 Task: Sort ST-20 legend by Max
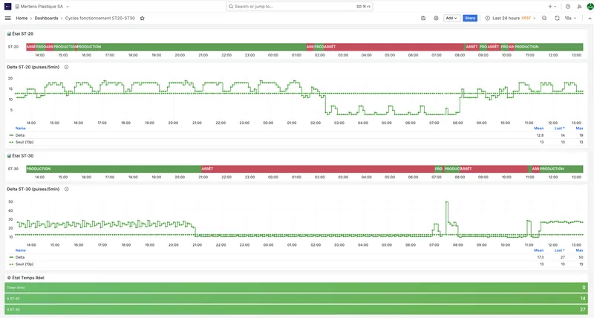(579, 129)
